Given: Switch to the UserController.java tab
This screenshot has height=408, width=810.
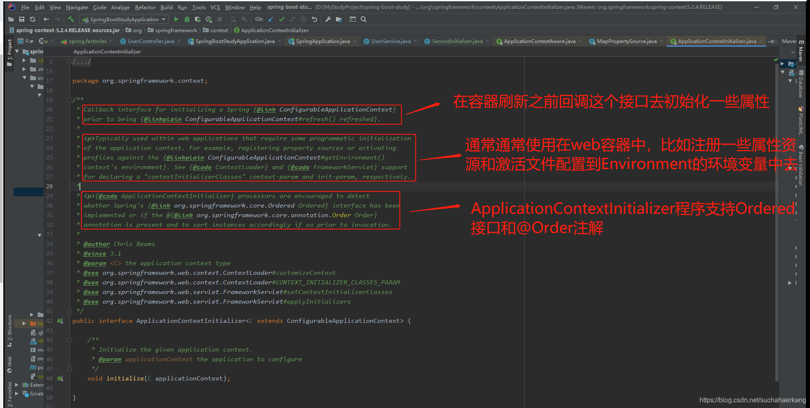Looking at the screenshot, I should (x=151, y=41).
